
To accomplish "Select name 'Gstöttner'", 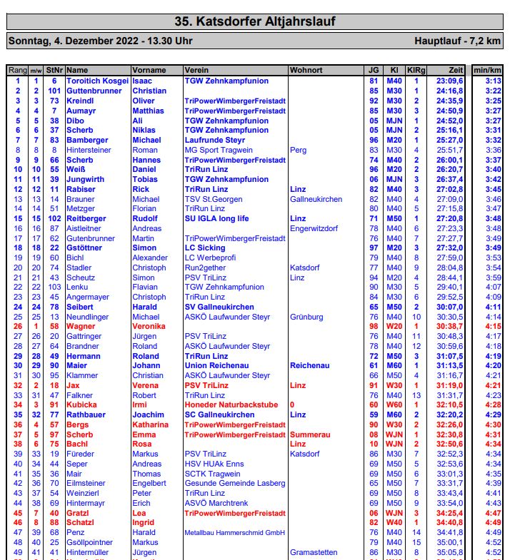I will 84,248.
